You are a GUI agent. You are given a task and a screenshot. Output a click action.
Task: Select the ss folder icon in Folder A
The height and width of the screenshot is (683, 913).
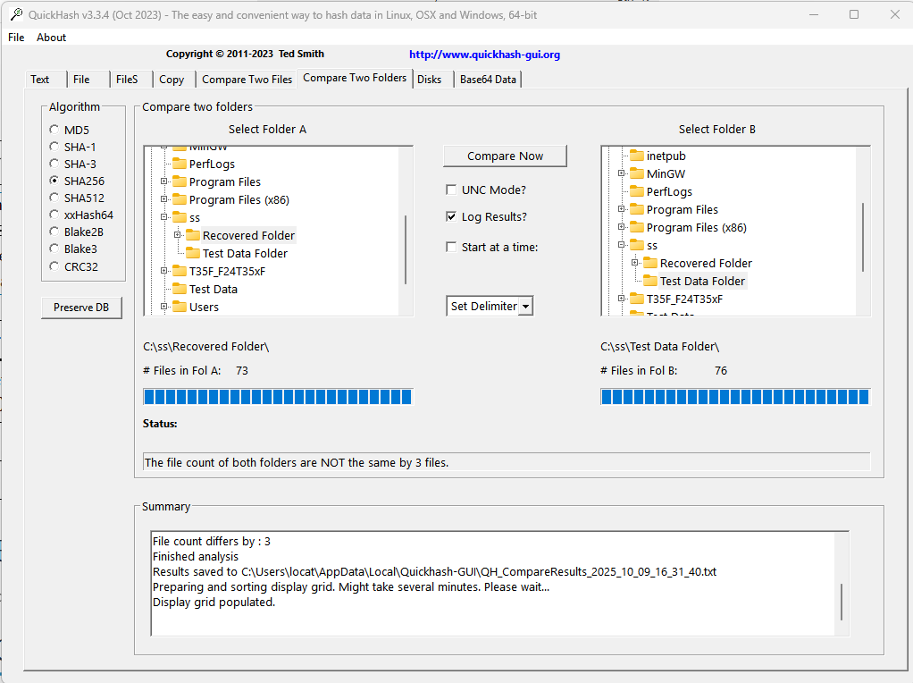pyautogui.click(x=179, y=216)
